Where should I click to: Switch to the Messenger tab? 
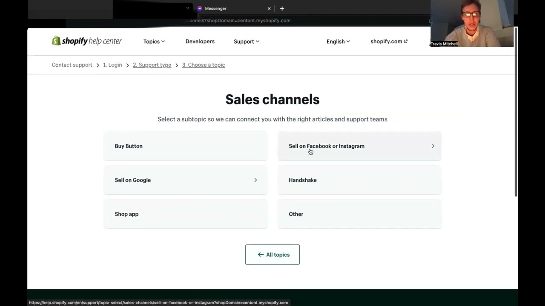[x=226, y=8]
